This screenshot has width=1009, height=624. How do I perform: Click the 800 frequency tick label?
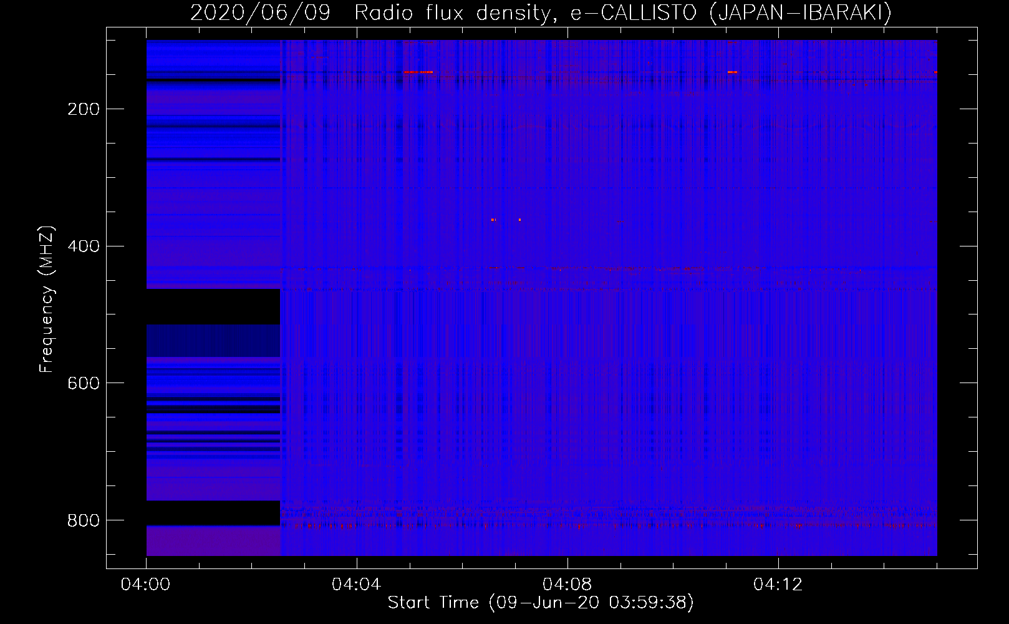84,520
